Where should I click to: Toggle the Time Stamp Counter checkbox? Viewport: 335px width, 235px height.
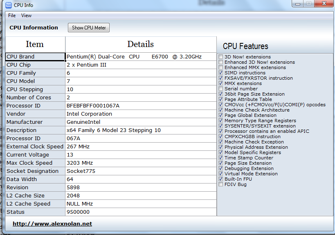click(221, 158)
